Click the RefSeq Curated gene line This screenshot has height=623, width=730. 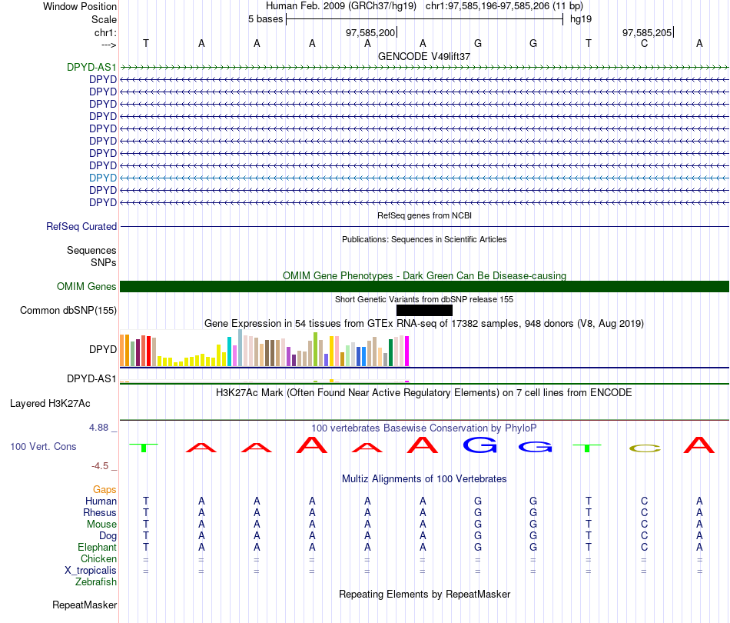click(424, 226)
